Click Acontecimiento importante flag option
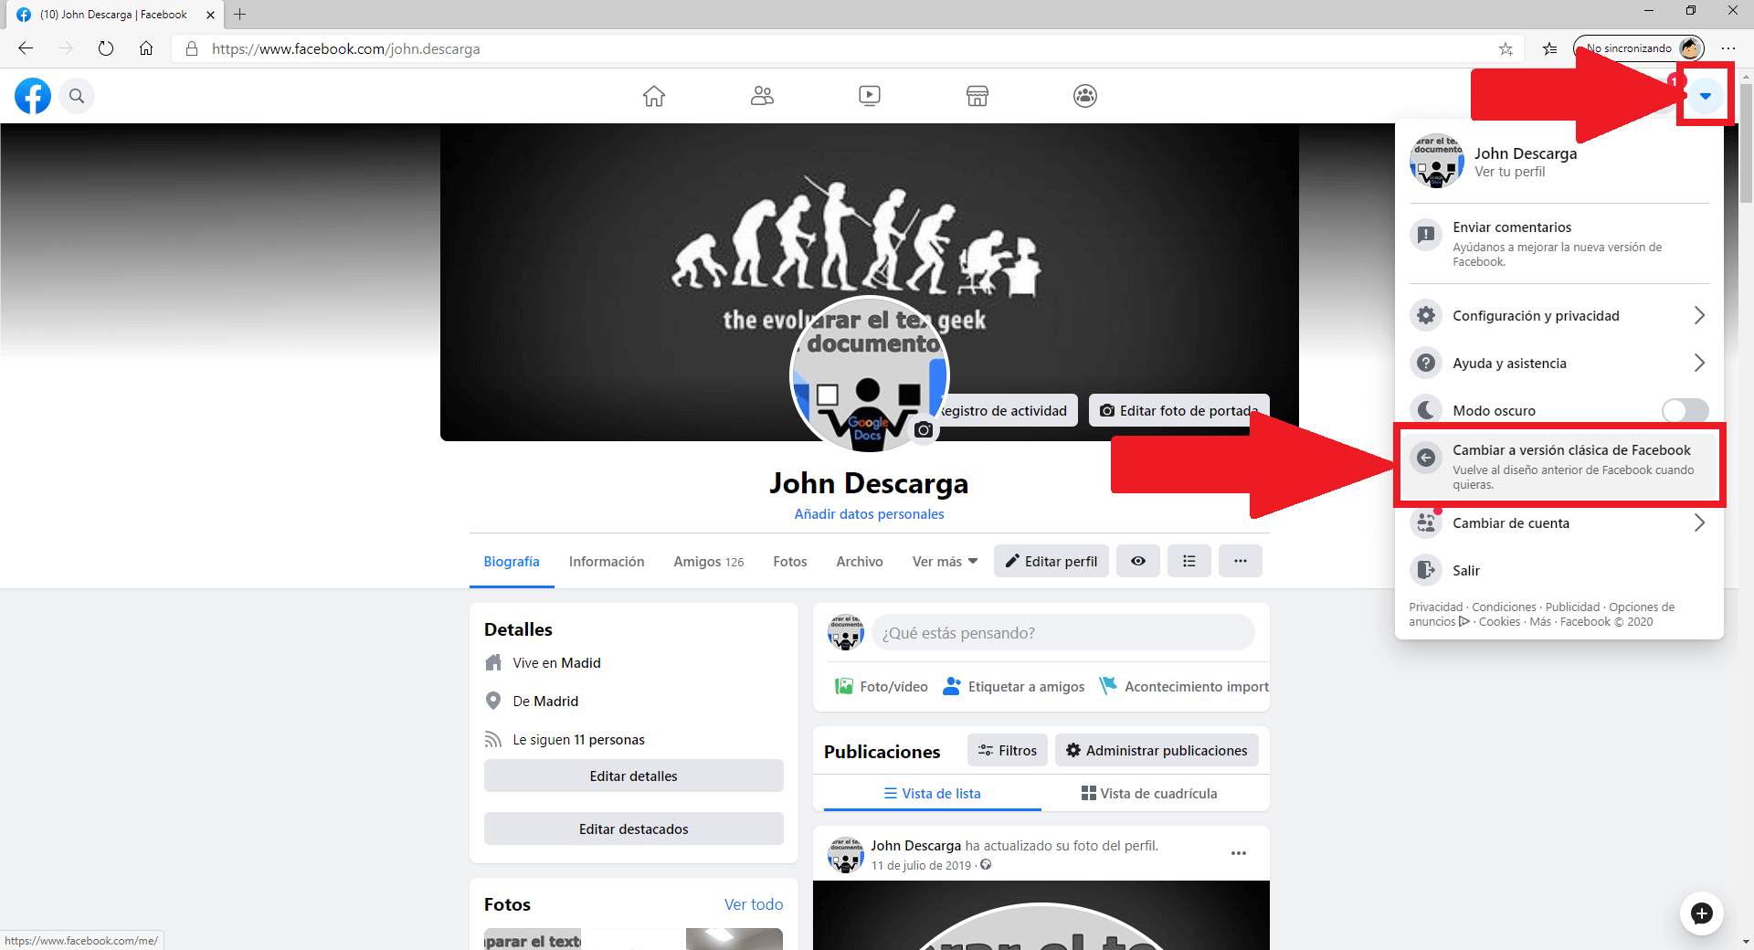 click(x=1184, y=687)
